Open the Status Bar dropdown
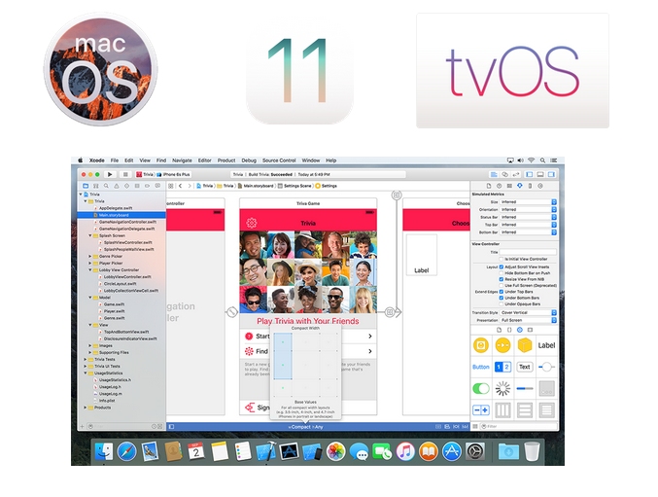 528,217
